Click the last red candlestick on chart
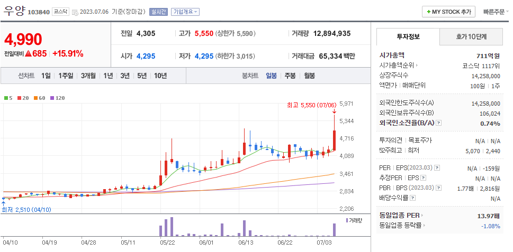This screenshot has width=513, height=252. pos(335,141)
